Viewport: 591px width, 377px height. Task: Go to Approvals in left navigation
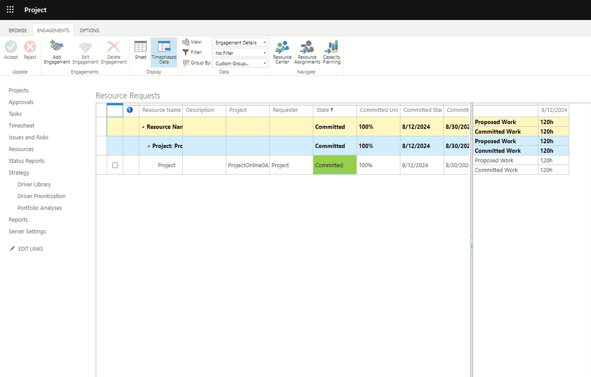point(21,102)
